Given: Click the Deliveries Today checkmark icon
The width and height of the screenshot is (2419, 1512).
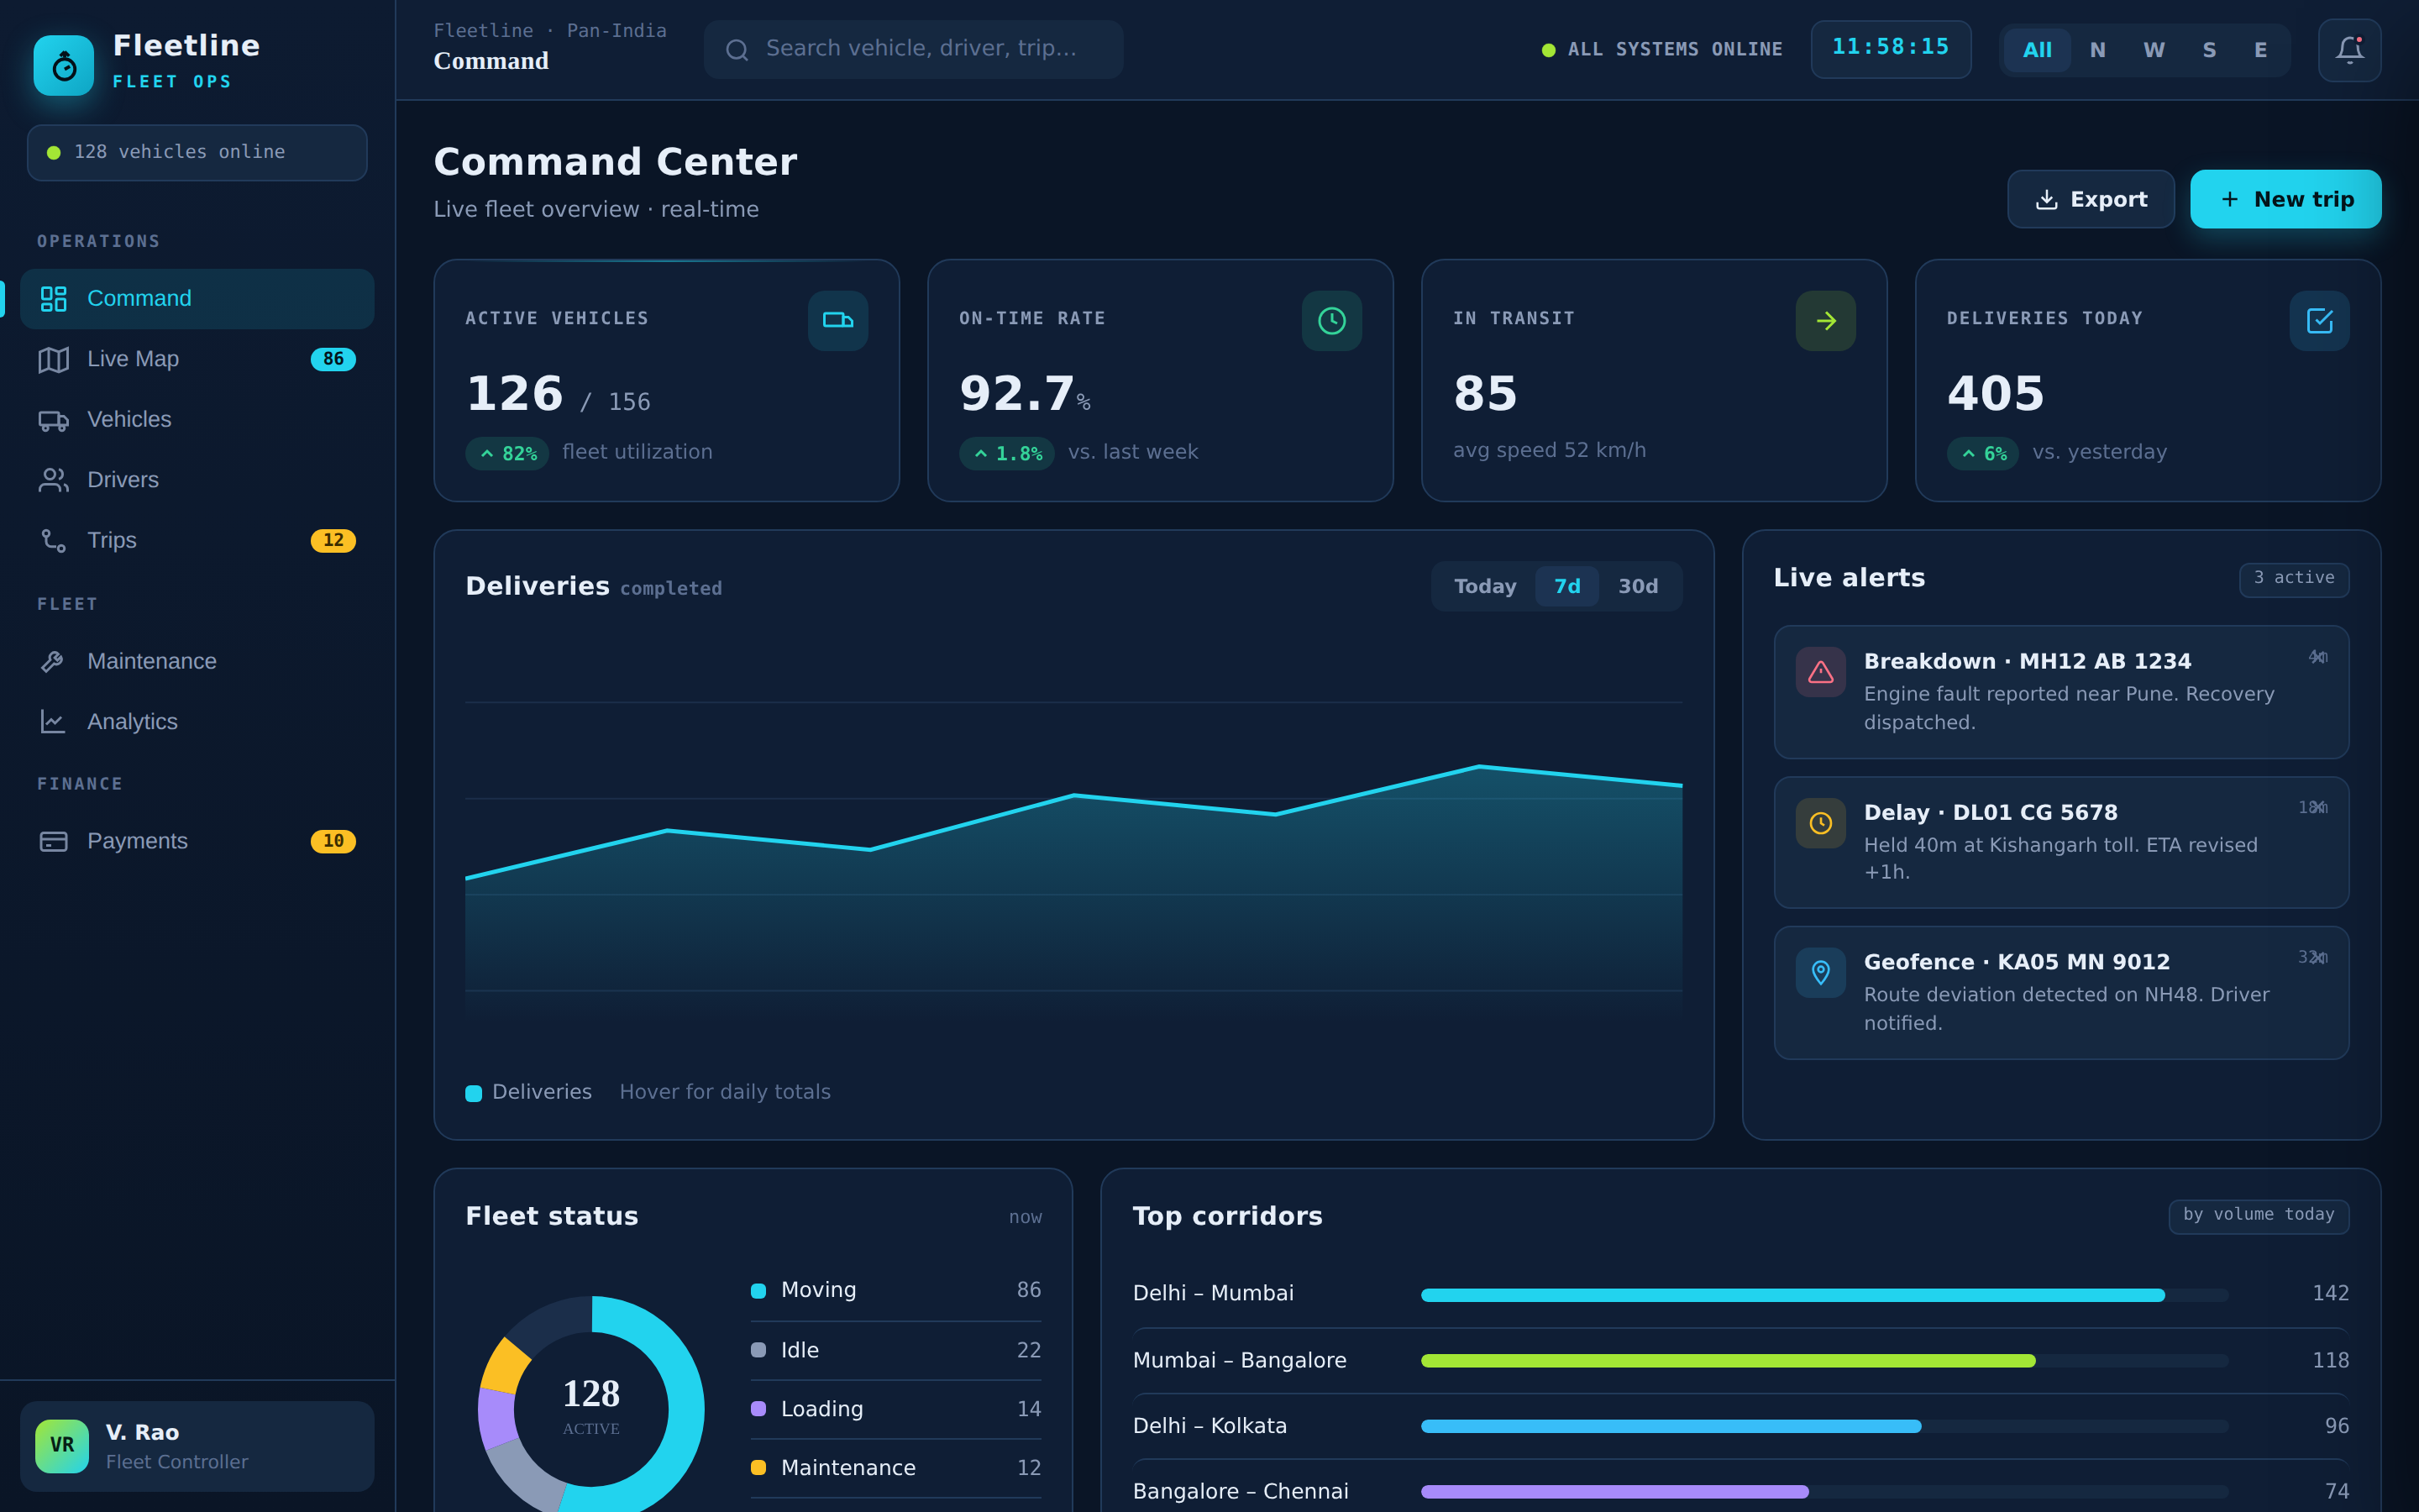Looking at the screenshot, I should click(x=2319, y=320).
